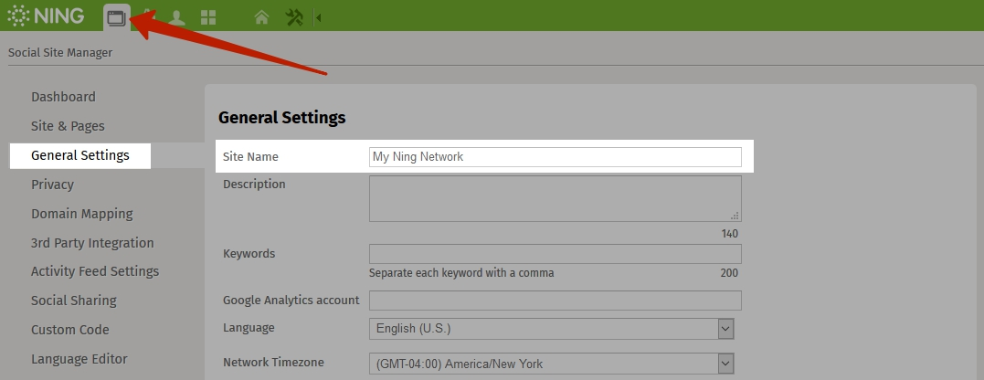Go to the site home icon
Screen dimensions: 984x380
click(261, 17)
